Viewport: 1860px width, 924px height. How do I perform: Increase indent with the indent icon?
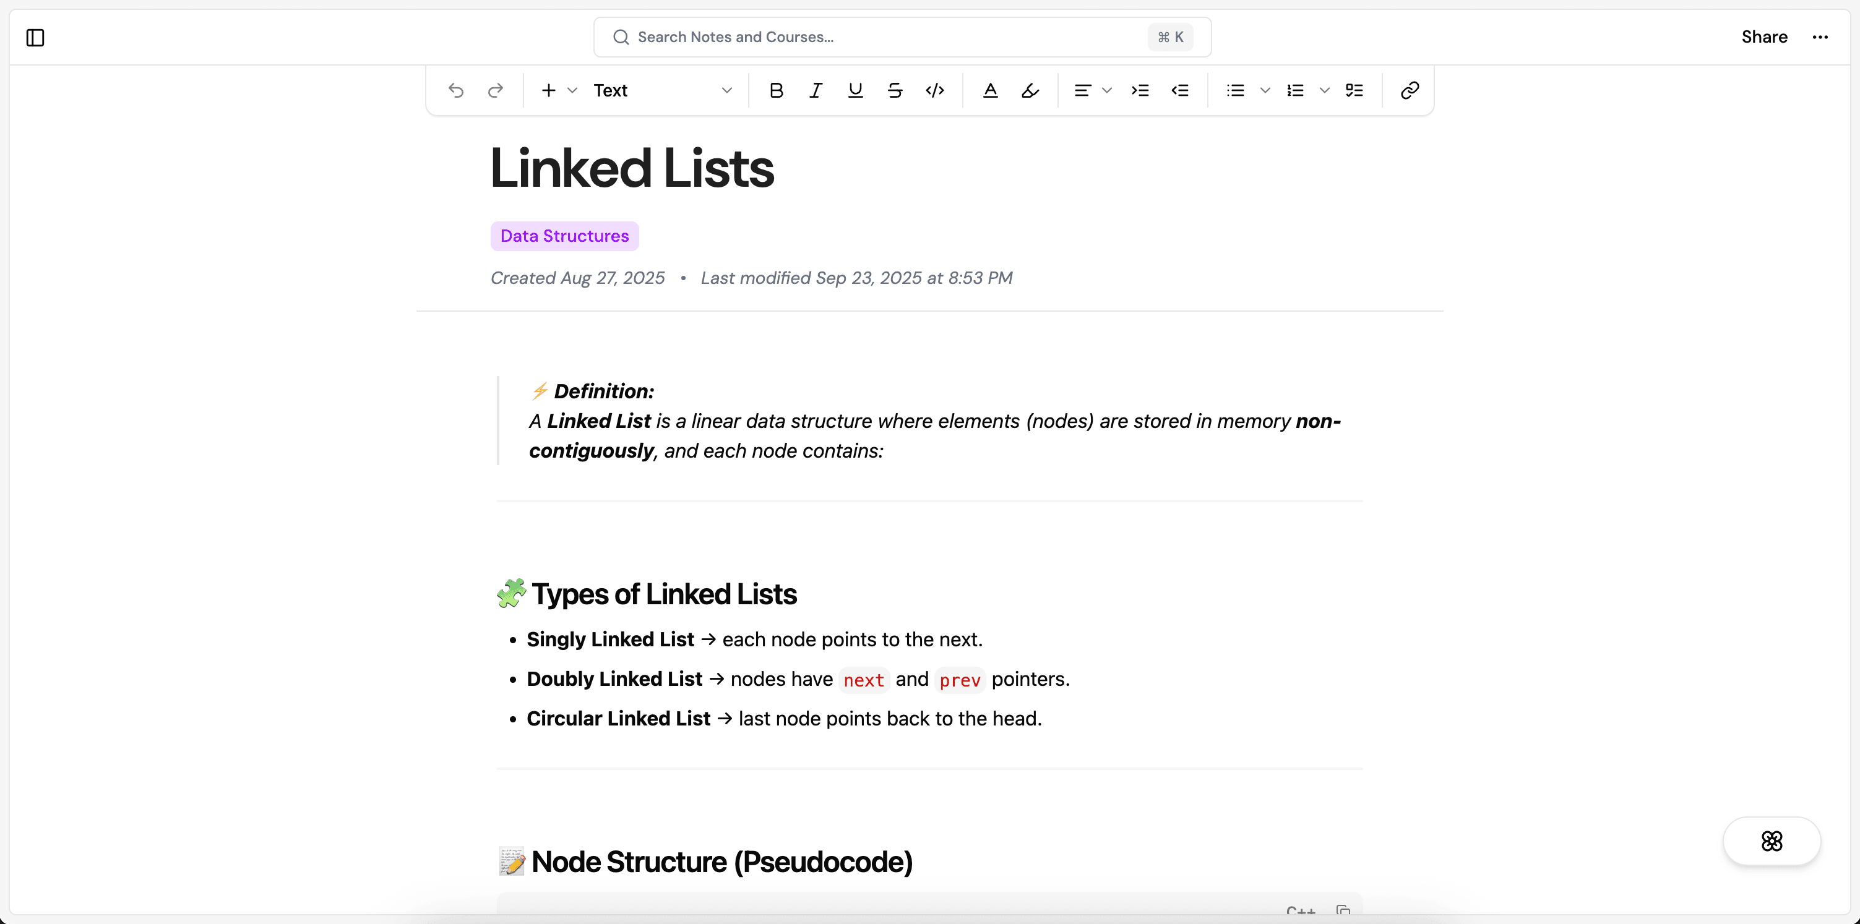click(x=1140, y=90)
